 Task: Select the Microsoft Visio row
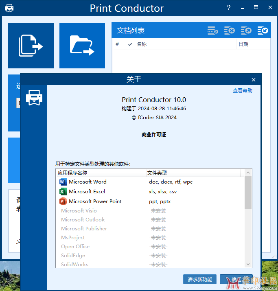coord(150,211)
